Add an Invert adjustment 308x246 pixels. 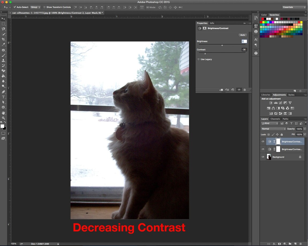point(271,113)
